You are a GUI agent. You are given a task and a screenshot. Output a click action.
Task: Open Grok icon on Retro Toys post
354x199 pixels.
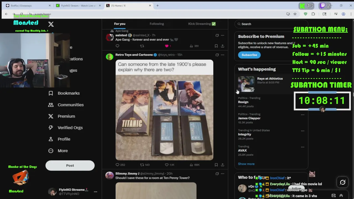(x=217, y=55)
